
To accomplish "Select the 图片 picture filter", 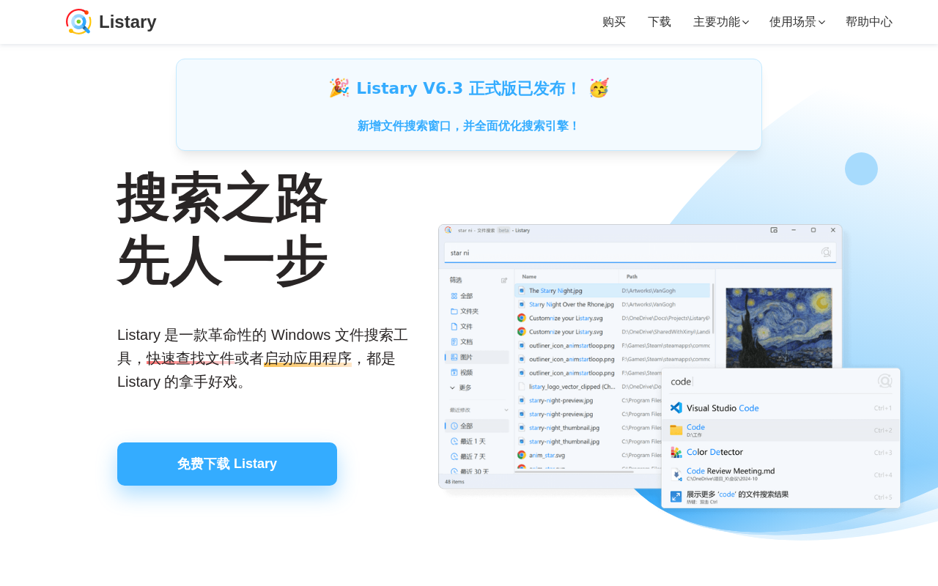I will click(x=476, y=357).
